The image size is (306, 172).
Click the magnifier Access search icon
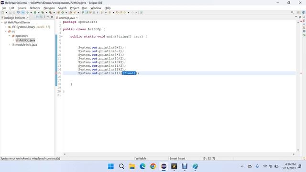[x=292, y=12]
